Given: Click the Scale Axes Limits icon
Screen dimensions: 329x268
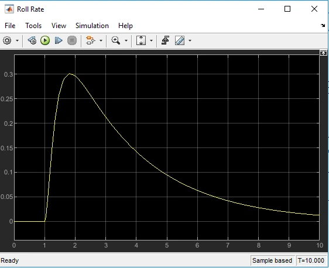Looking at the screenshot, I should coord(140,40).
